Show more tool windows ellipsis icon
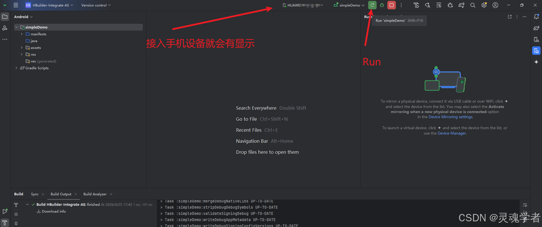This screenshot has height=227, width=542. [5, 39]
